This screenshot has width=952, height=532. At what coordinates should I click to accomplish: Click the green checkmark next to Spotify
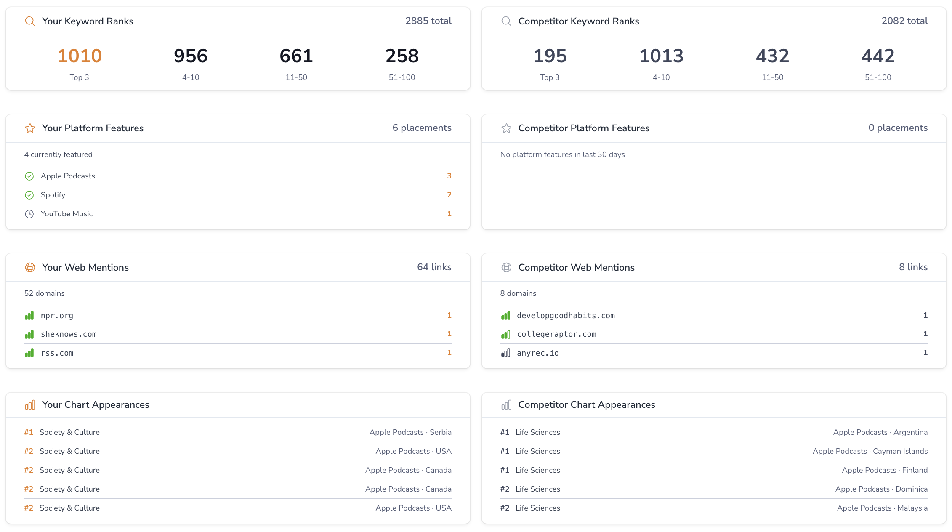coord(29,195)
